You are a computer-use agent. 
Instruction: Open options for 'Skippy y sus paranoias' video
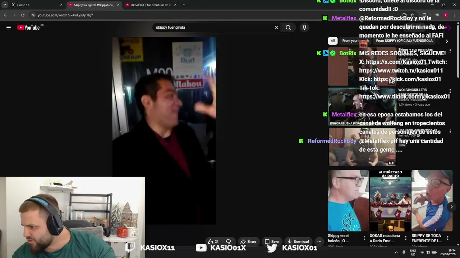pos(450,51)
